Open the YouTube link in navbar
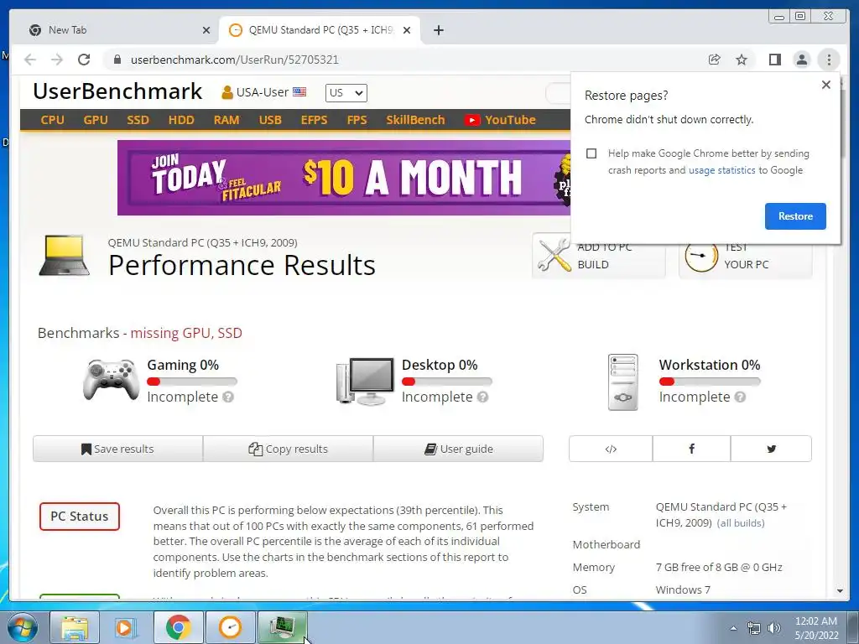The height and width of the screenshot is (644, 859). click(500, 120)
